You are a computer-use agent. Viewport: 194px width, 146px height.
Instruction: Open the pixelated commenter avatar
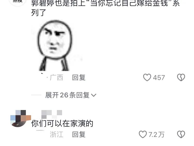click(x=20, y=118)
